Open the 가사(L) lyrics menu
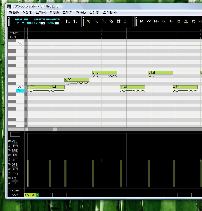202x211 pixels. coord(81,13)
